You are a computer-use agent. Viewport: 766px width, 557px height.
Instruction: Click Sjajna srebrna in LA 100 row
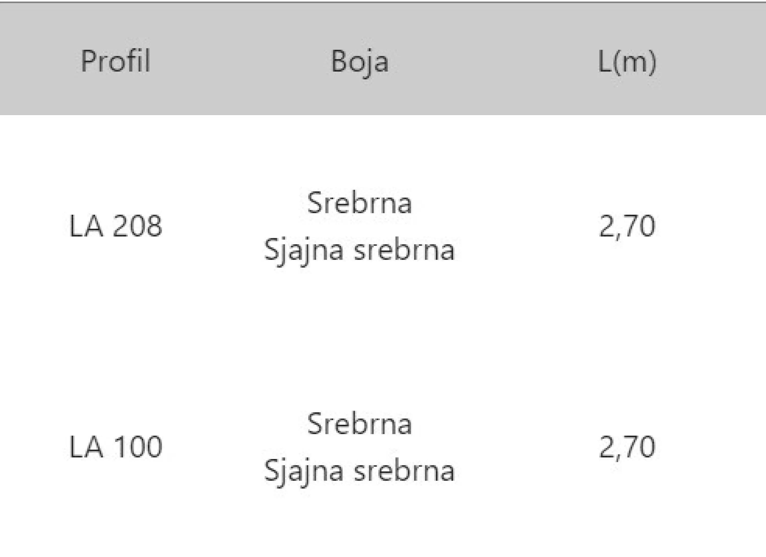[x=359, y=471]
